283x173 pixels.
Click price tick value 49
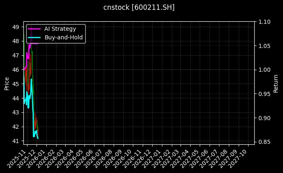16,27
